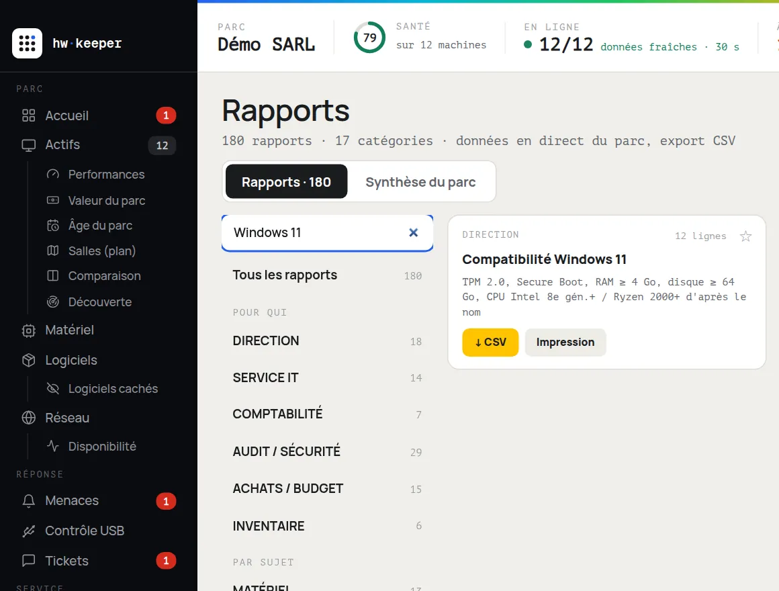This screenshot has width=779, height=591.
Task: Go to Performances page
Action: click(106, 175)
